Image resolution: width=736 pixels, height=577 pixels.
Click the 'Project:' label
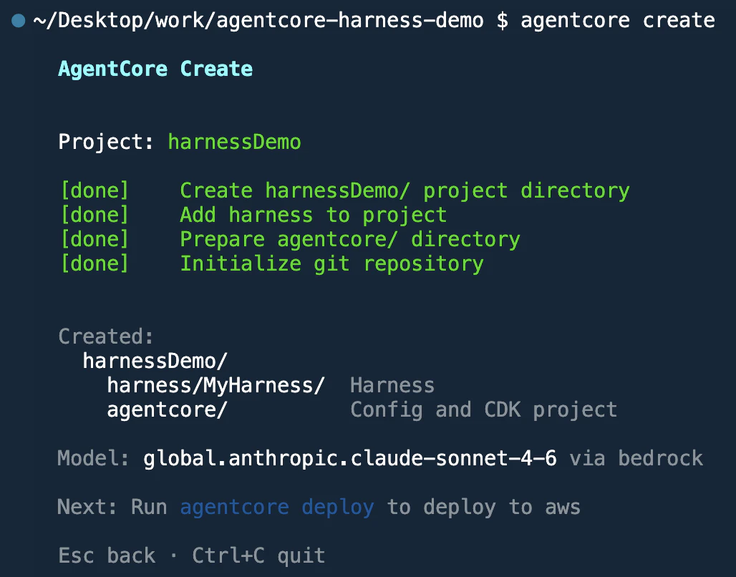coord(107,142)
